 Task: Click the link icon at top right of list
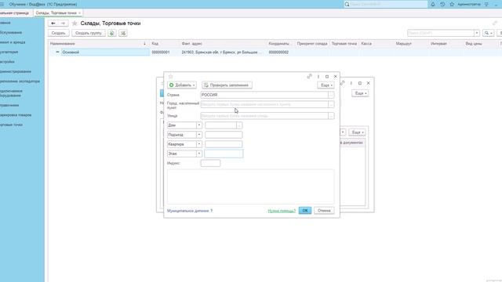pos(495,23)
